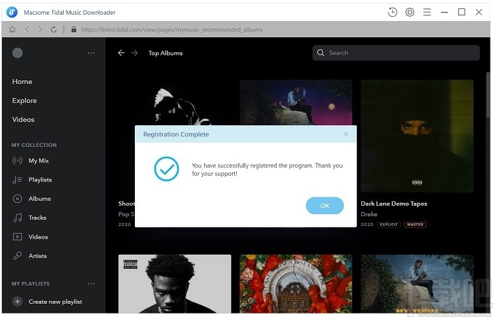Click the My Mix radio icon

[x=17, y=160]
